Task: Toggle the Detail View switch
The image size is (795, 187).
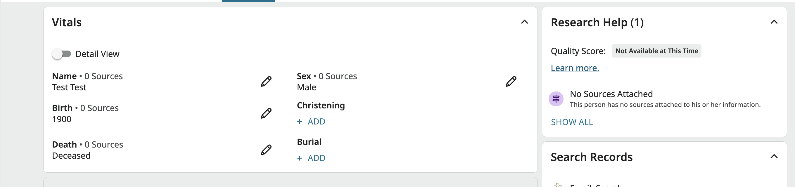Action: click(61, 54)
